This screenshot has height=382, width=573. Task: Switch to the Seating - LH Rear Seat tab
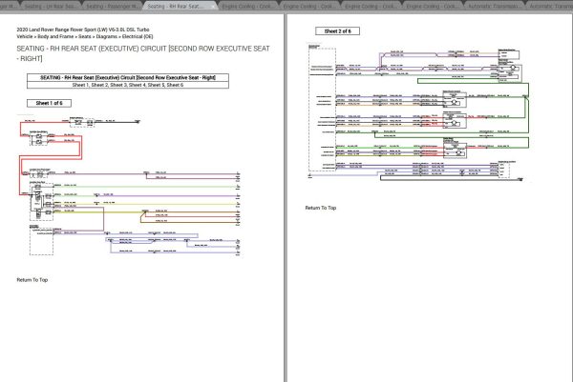[x=51, y=7]
